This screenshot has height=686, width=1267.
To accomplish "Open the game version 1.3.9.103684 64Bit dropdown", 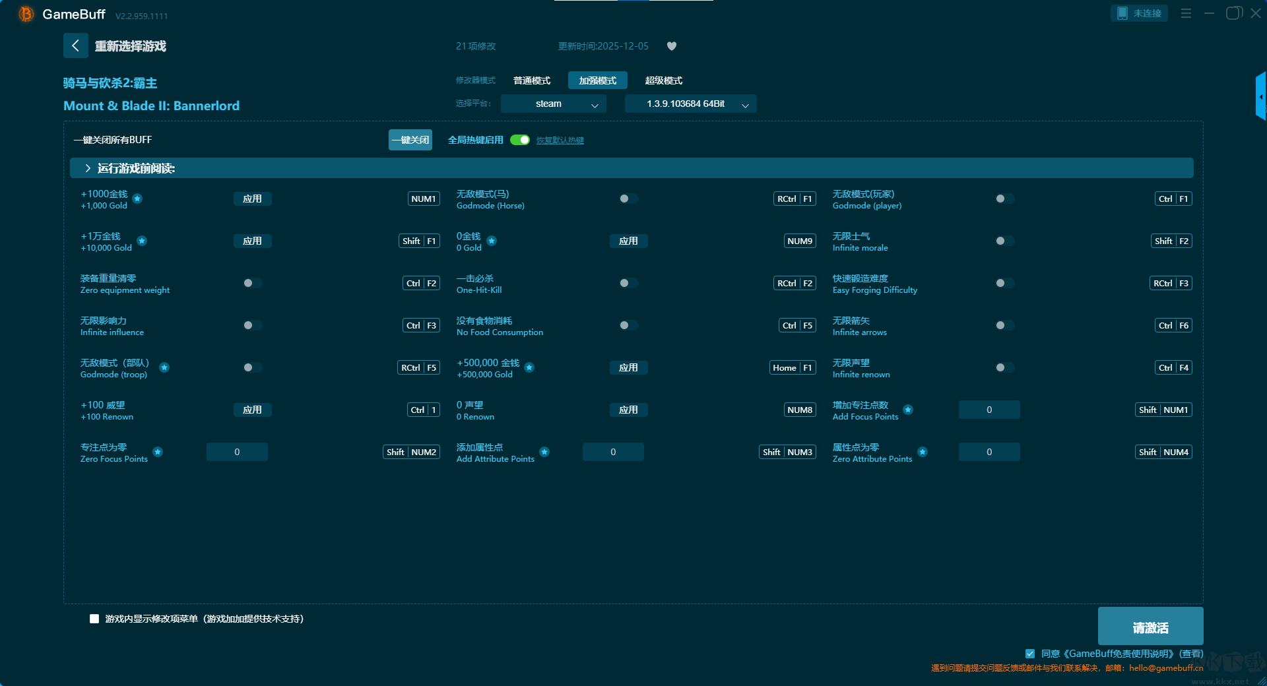I will (x=690, y=104).
